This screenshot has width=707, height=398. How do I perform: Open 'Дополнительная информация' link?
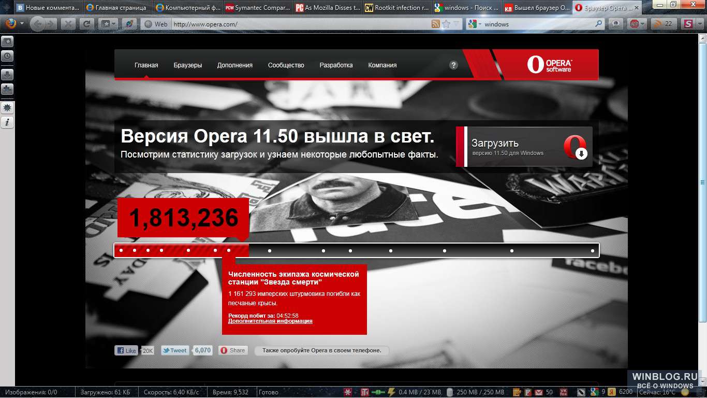tap(270, 321)
